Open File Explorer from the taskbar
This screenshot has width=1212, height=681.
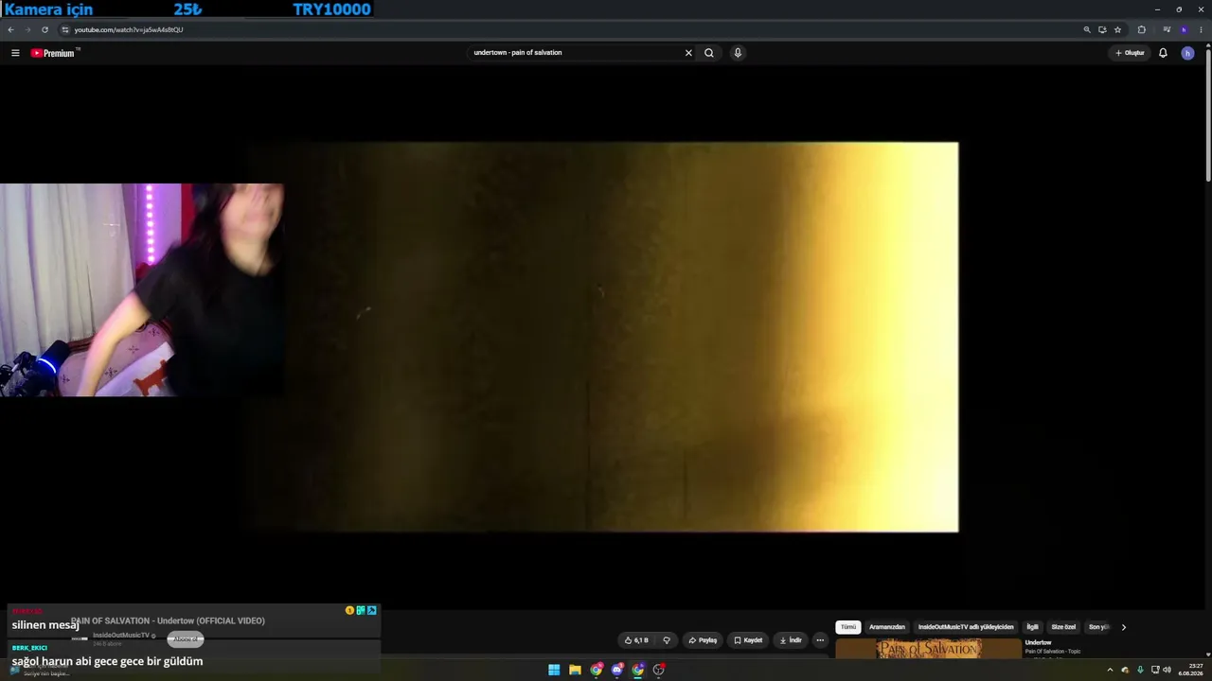[575, 670]
